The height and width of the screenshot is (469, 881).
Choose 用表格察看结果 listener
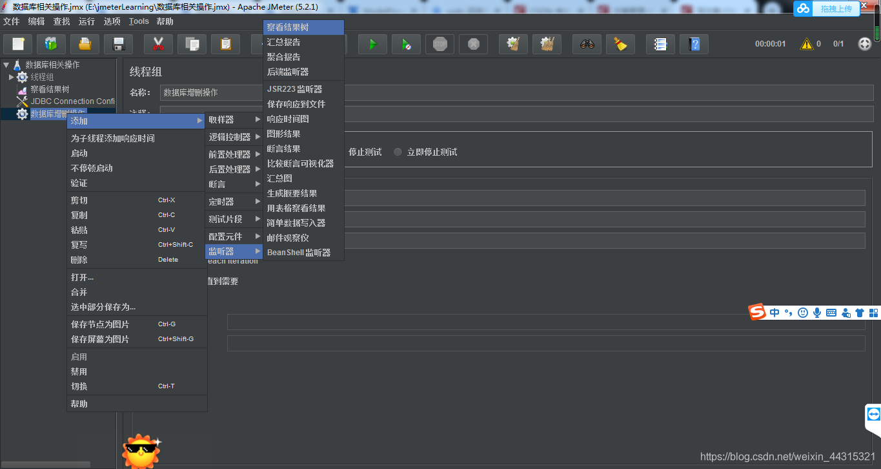(x=303, y=208)
